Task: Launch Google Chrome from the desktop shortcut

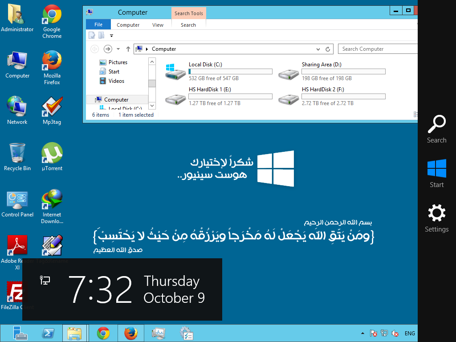Action: point(52,21)
